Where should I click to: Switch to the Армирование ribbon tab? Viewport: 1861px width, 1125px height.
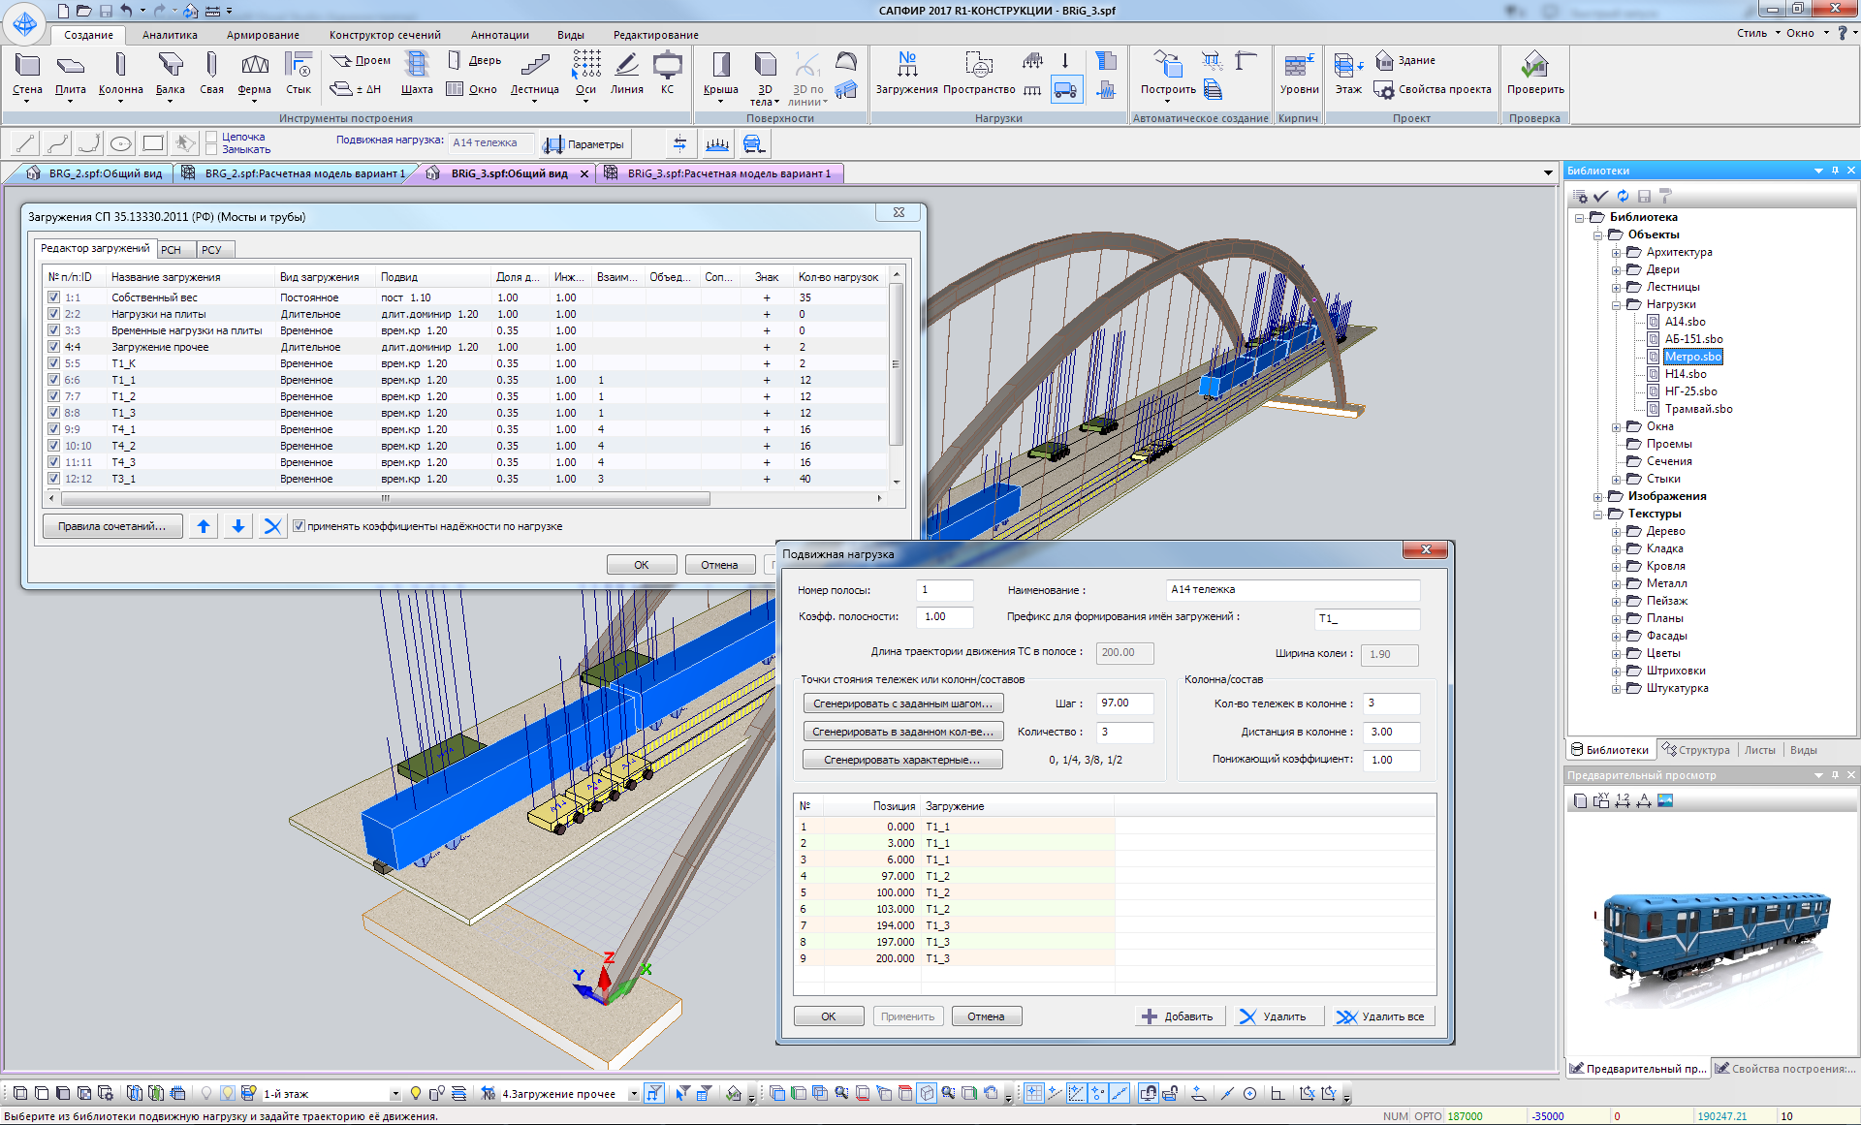pos(263,35)
